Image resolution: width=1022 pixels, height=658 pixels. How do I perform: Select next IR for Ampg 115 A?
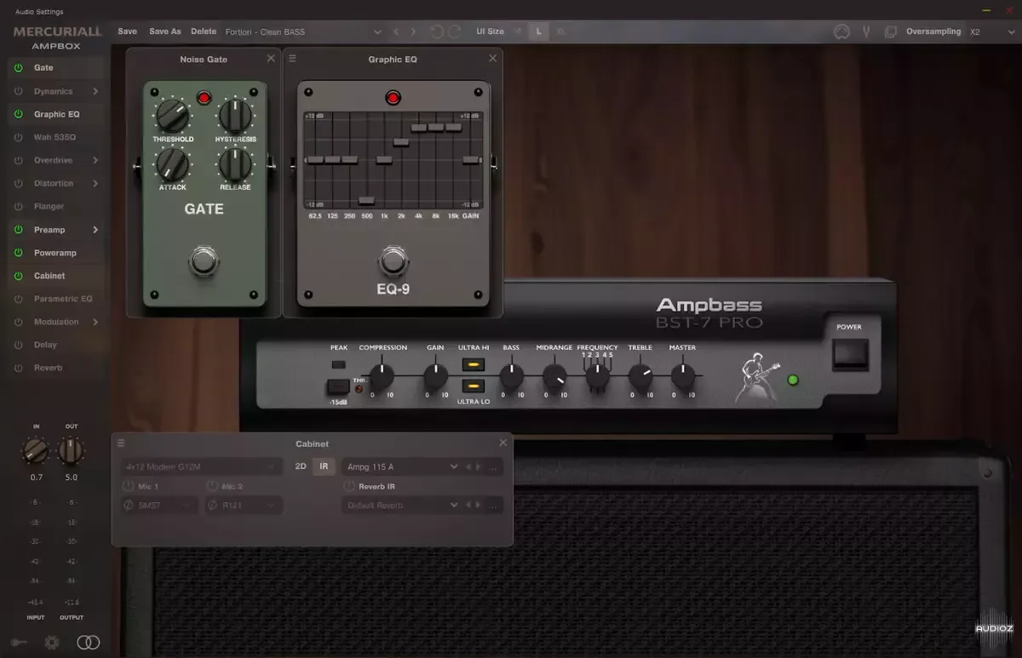(x=478, y=466)
